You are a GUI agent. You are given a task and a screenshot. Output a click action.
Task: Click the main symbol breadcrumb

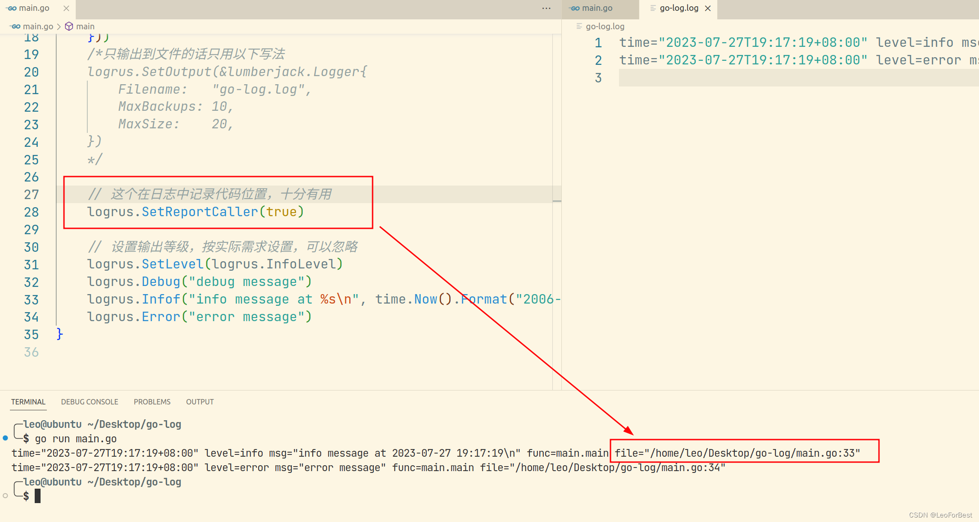pos(85,27)
